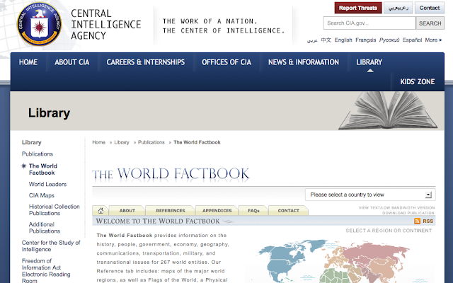Click the Arabic-script button beside Report Threats
The width and height of the screenshot is (453, 283).
(x=398, y=8)
